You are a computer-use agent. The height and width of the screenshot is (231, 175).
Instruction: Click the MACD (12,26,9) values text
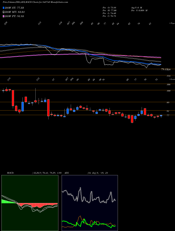click(47, 173)
